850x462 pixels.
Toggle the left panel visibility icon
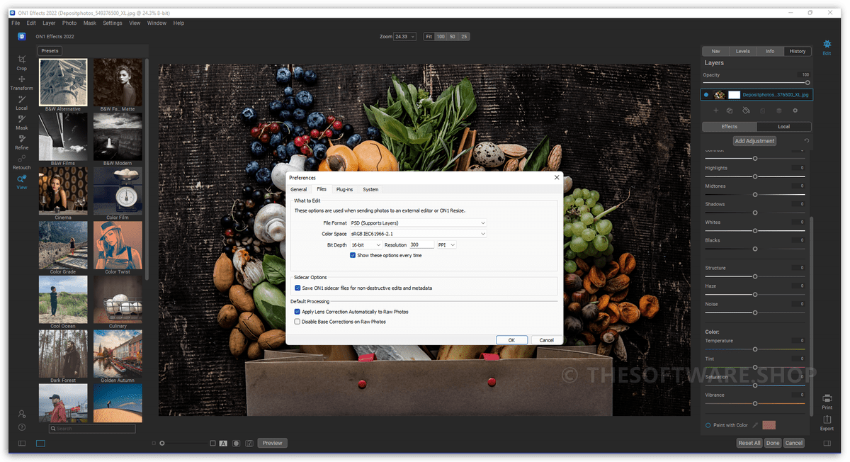click(22, 444)
